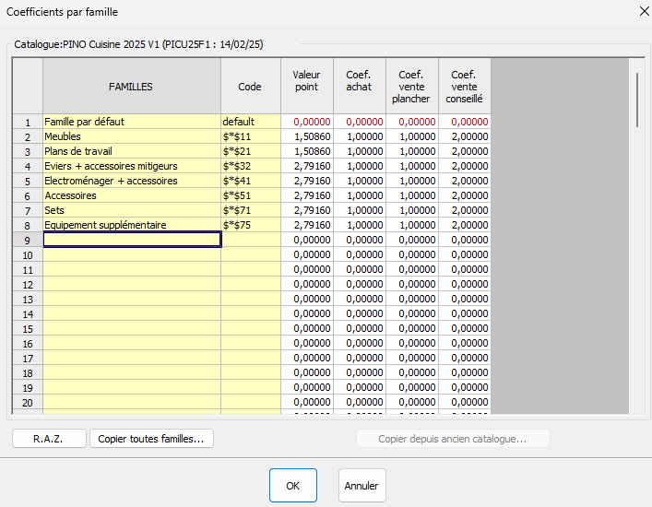Click Copier toutes familles button

click(x=151, y=439)
